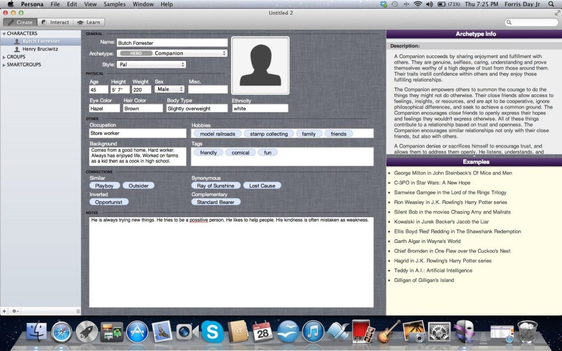The image size is (562, 351).
Task: Open the Sex dropdown showing Male
Action: tap(170, 89)
